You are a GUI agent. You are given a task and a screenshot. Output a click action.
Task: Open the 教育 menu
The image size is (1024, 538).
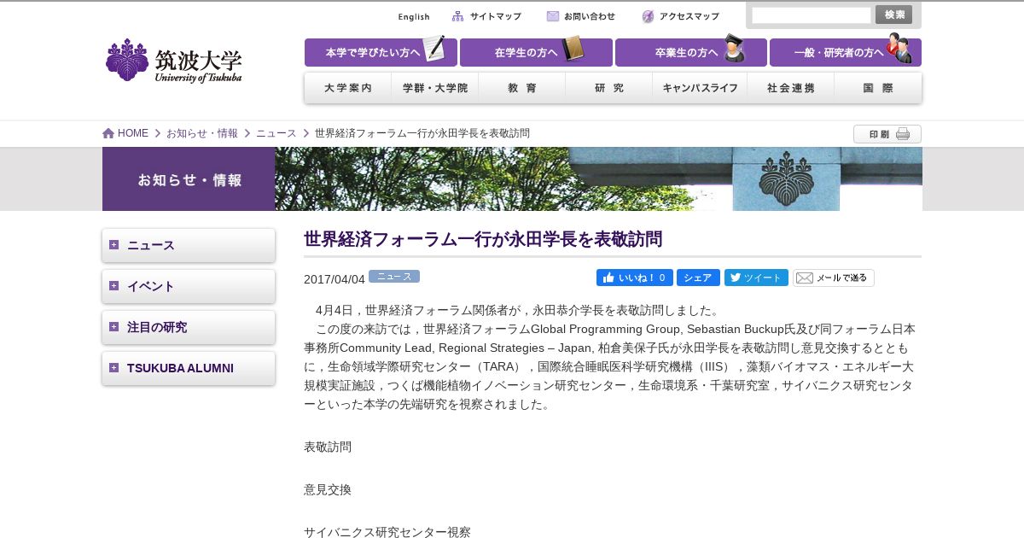tap(522, 88)
